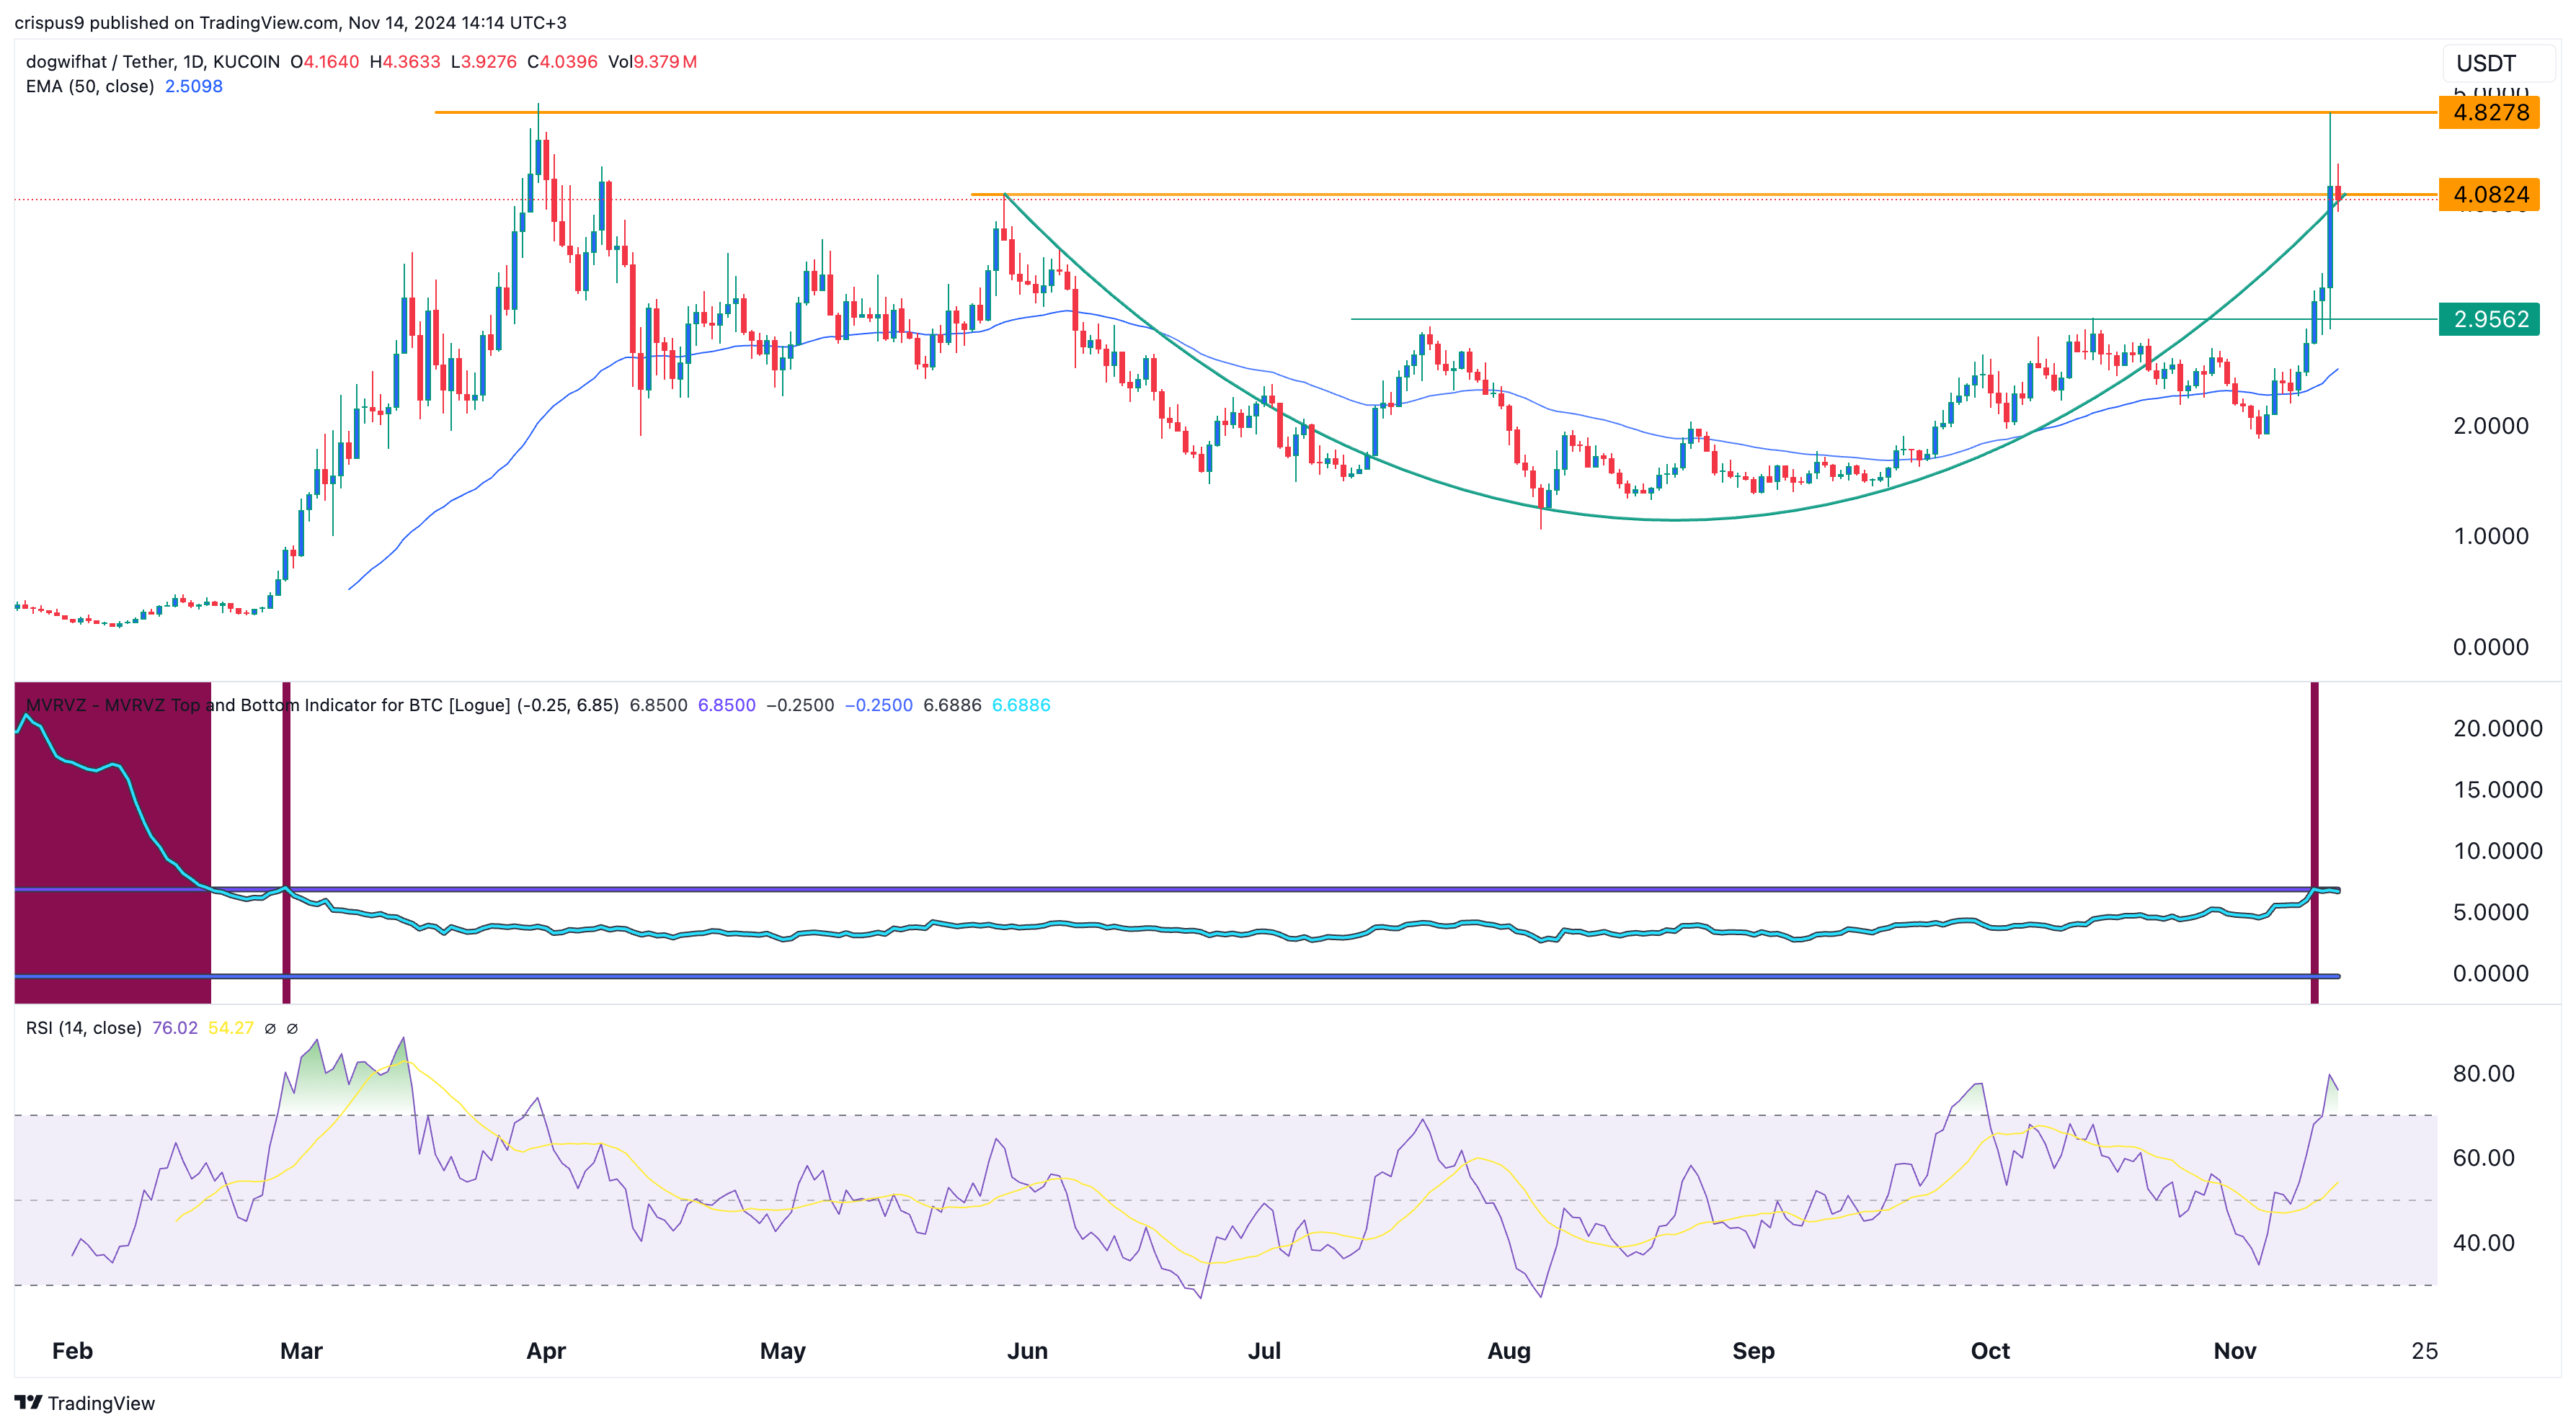The width and height of the screenshot is (2576, 1428).
Task: Click the Vol 9.379 M reading
Action: click(653, 62)
